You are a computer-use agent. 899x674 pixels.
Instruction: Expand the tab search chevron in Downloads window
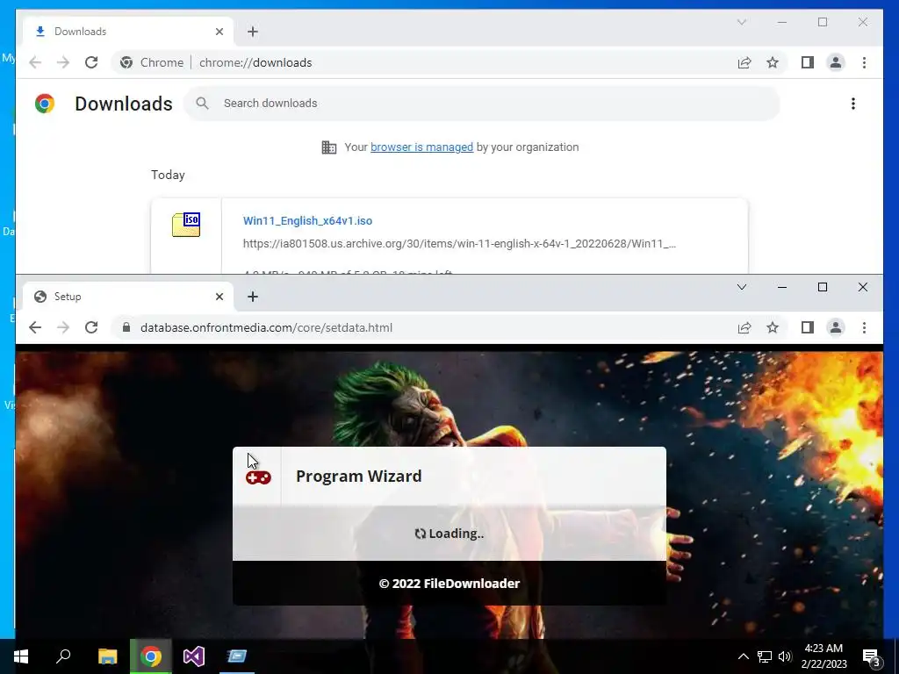741,22
